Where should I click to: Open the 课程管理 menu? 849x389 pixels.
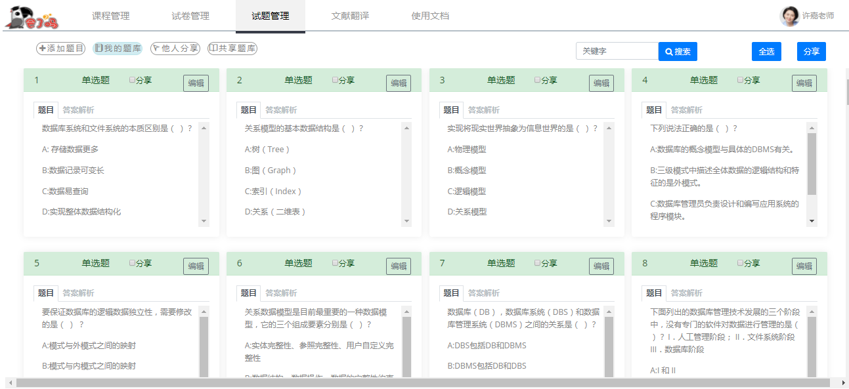coord(110,16)
